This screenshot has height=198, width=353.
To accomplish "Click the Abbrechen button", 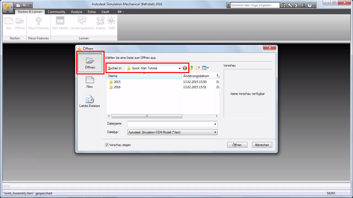I will 262,145.
